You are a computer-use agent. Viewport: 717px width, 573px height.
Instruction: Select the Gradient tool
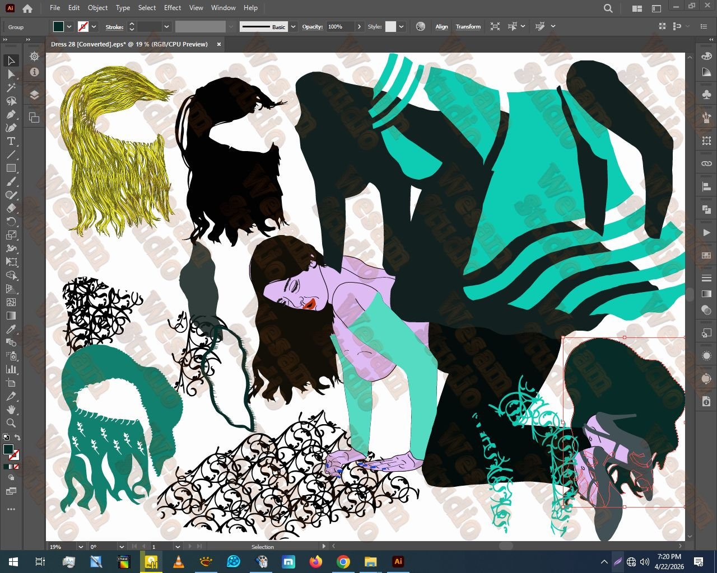click(x=11, y=316)
